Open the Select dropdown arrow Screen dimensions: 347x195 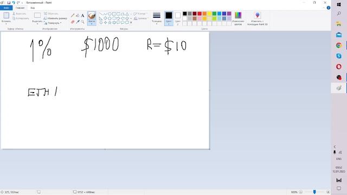[x=37, y=24]
